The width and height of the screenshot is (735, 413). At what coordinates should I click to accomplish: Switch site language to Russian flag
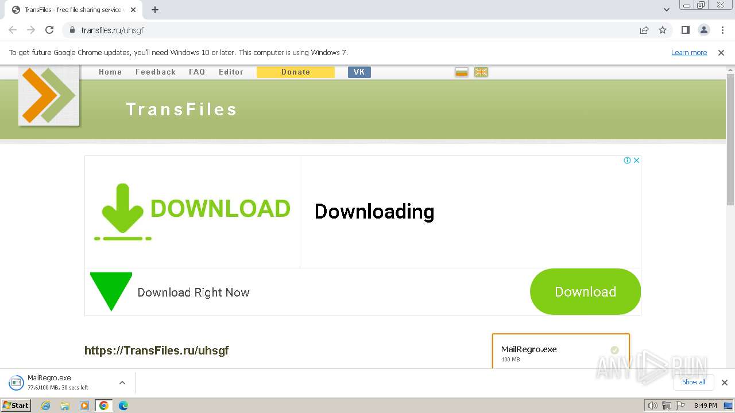[462, 72]
